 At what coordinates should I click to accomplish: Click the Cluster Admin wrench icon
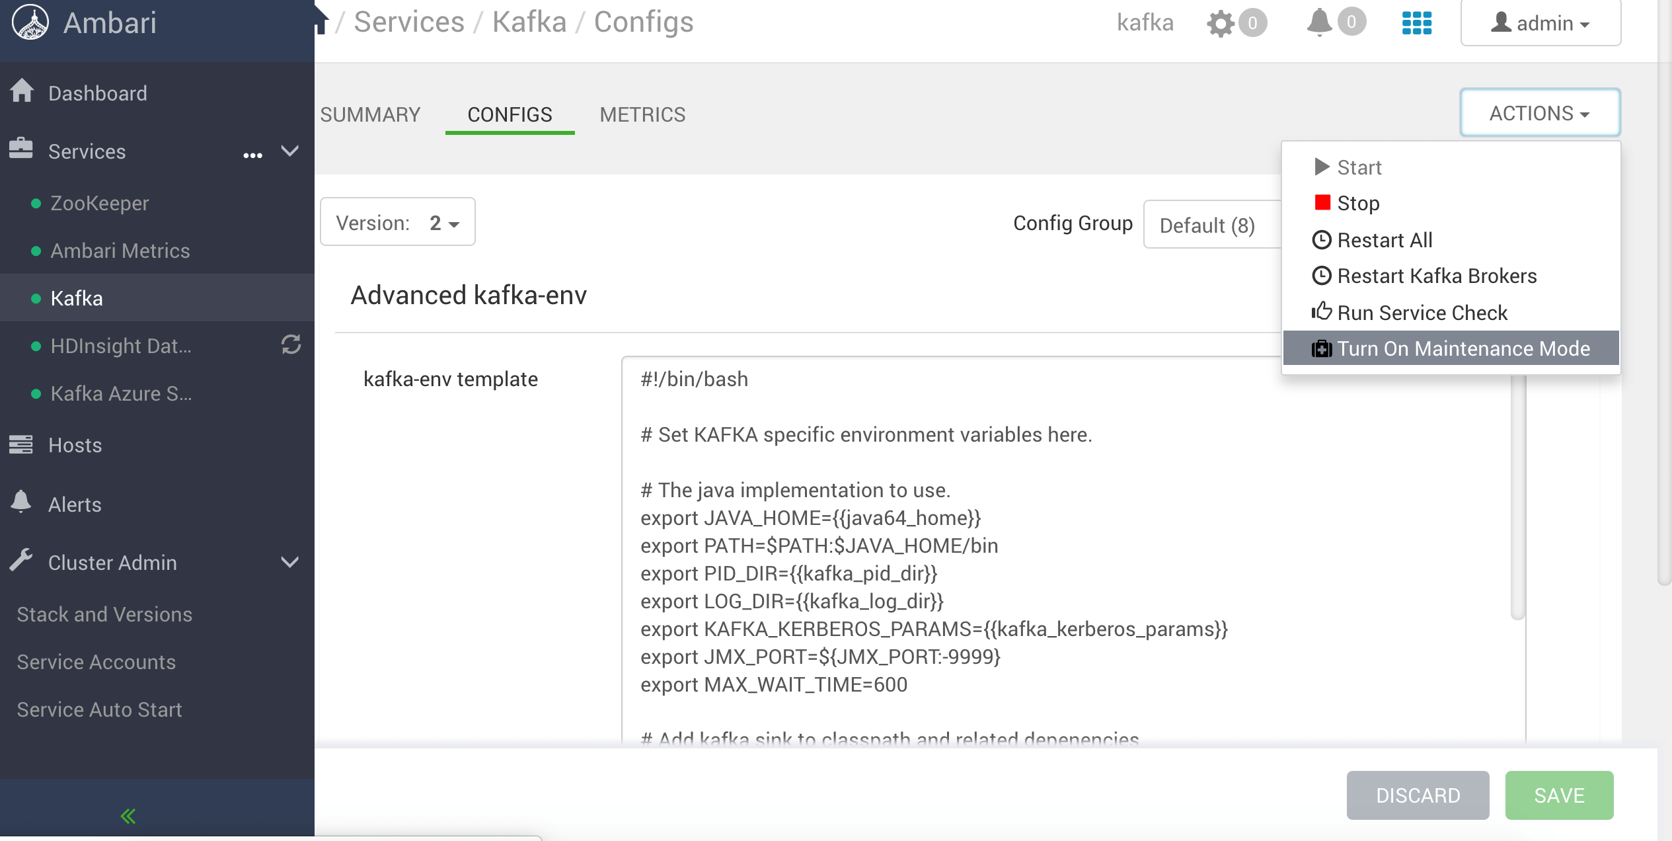[21, 560]
